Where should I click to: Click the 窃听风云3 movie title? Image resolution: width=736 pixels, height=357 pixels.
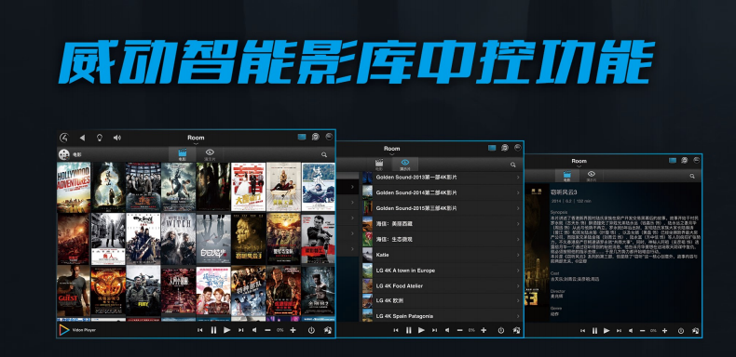point(564,192)
